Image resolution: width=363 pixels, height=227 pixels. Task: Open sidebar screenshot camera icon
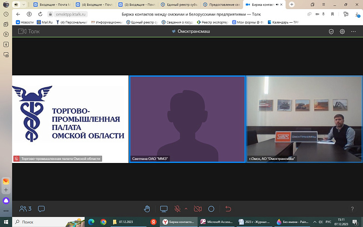6,54
